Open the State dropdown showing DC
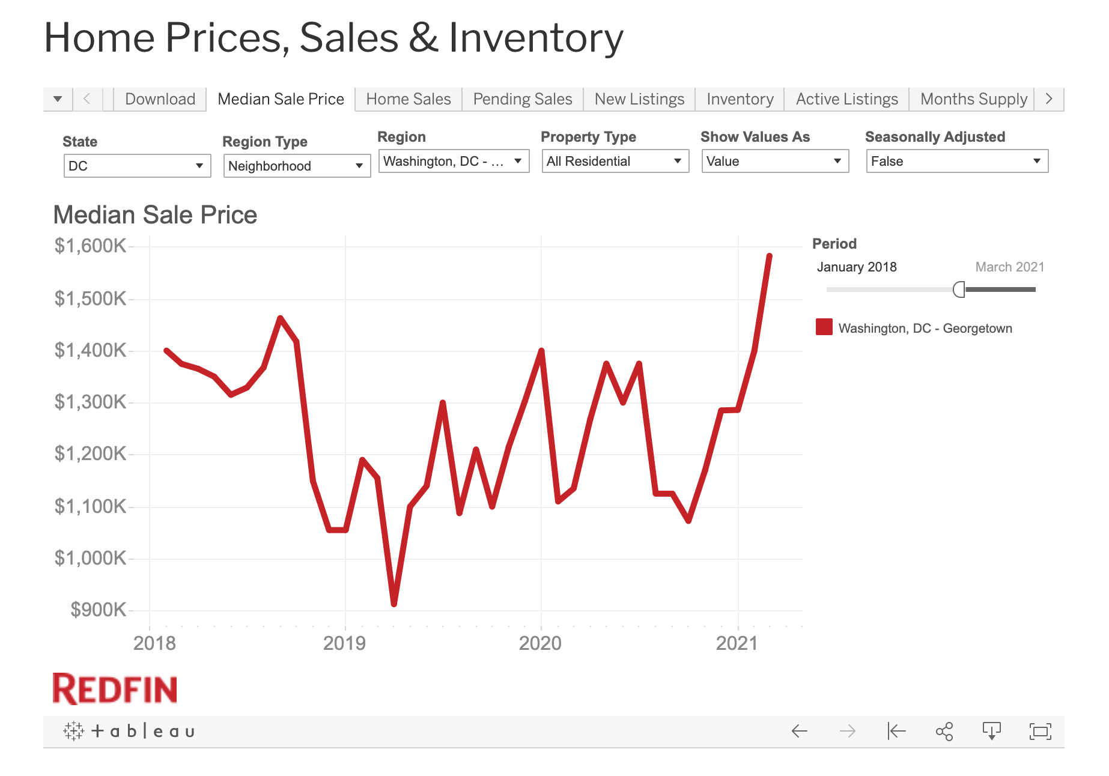This screenshot has width=1109, height=776. pyautogui.click(x=137, y=166)
